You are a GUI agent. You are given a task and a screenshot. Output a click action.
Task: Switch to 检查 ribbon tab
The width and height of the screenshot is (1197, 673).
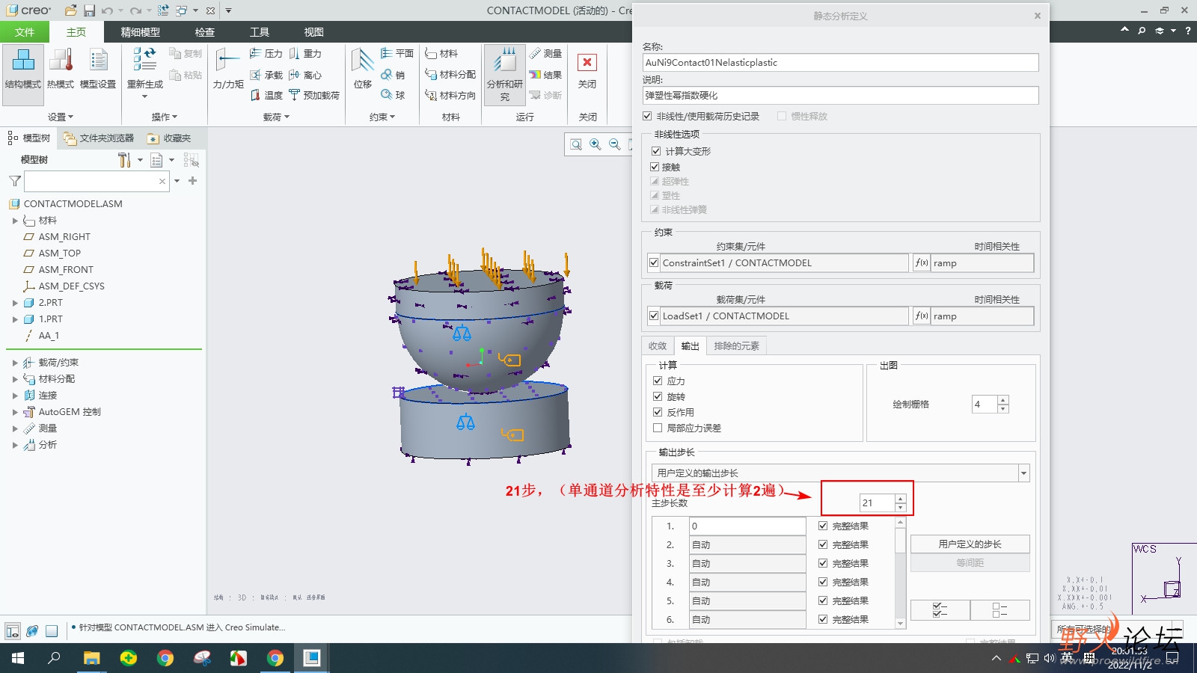[x=205, y=32]
